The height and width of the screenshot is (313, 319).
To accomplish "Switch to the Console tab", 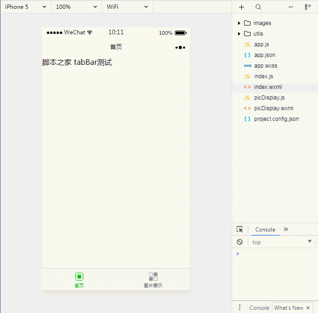I will [x=265, y=230].
